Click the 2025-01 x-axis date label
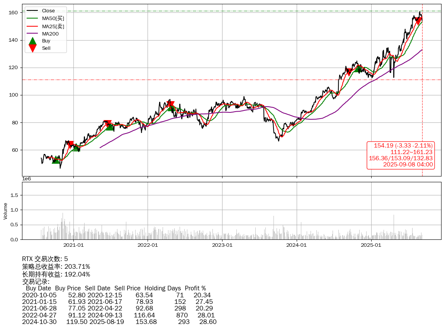This screenshot has width=445, height=329. point(371,245)
